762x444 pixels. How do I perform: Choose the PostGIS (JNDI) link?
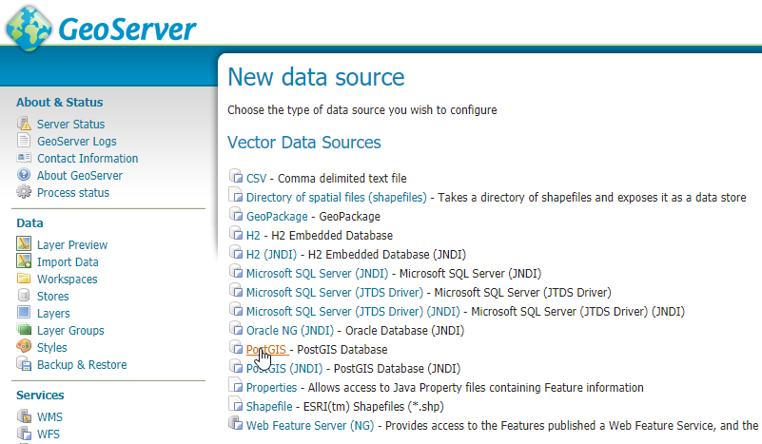(x=284, y=369)
